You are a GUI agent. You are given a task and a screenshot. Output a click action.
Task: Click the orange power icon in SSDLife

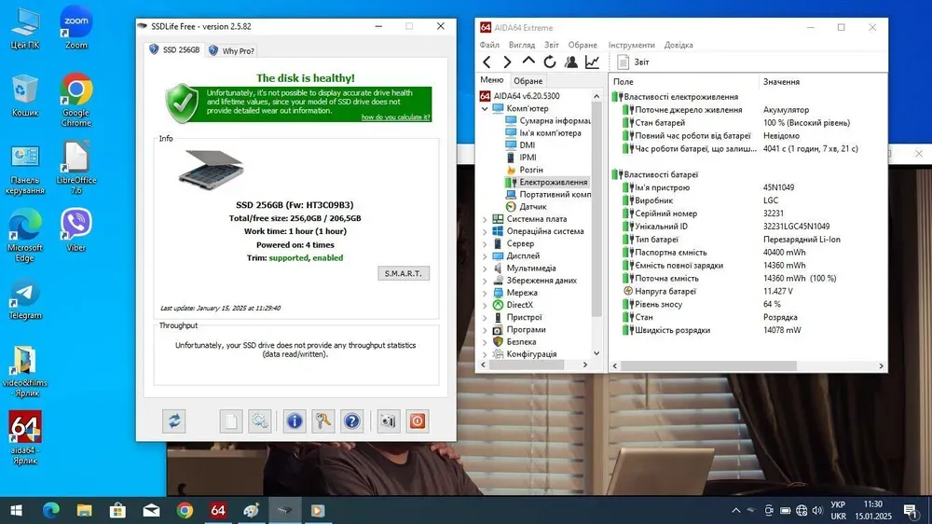pos(418,421)
